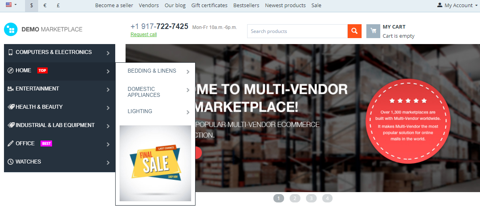Switch currency to British pound
Screen dimensions: 480x206
[58, 6]
